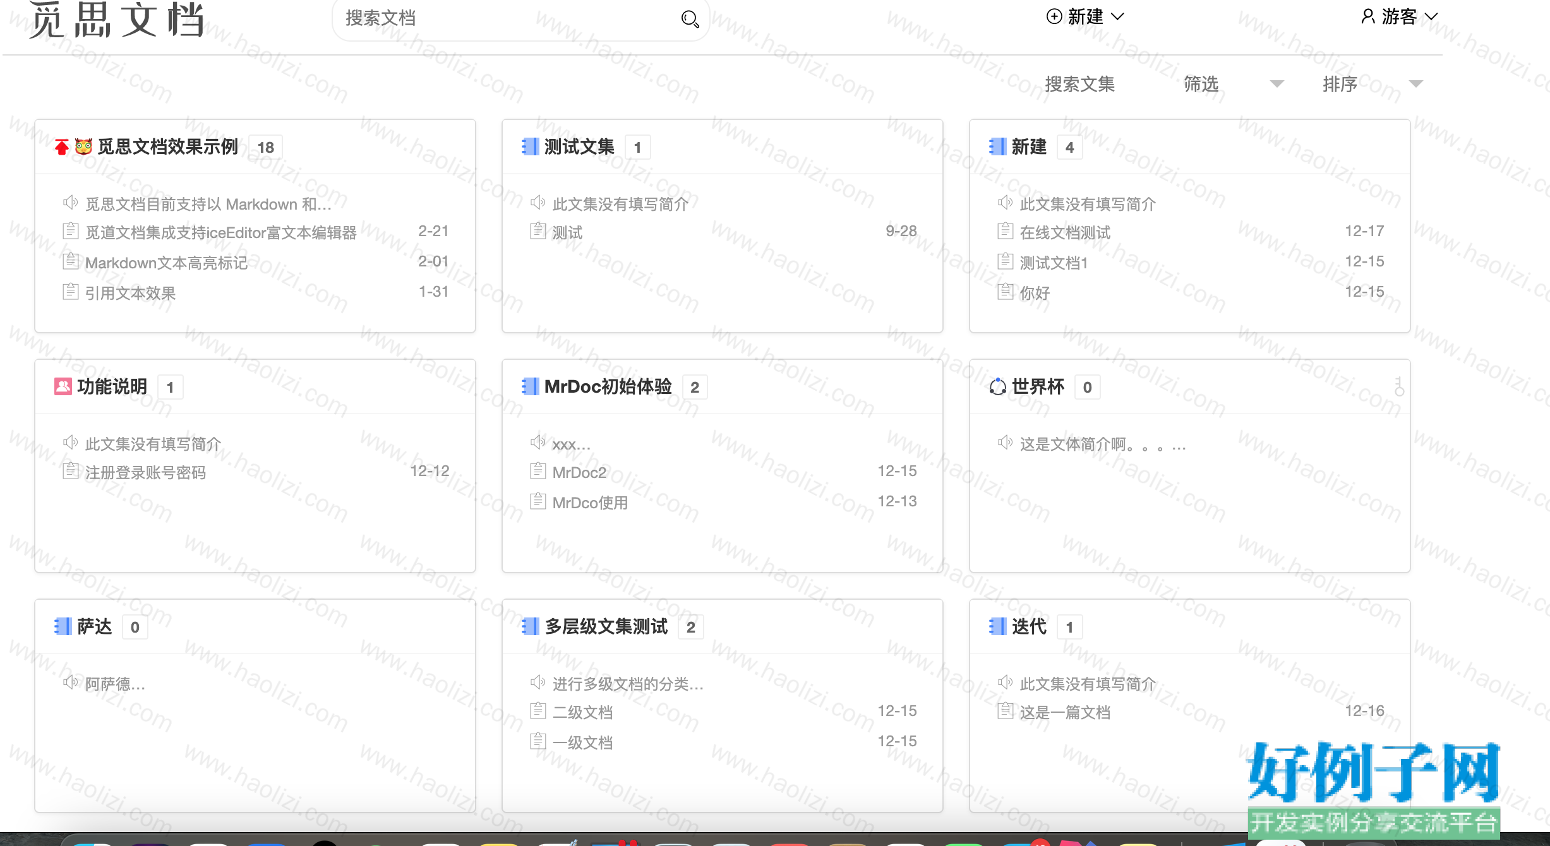The height and width of the screenshot is (846, 1550).
Task: Open the 迭代 collection
Action: 1029,626
